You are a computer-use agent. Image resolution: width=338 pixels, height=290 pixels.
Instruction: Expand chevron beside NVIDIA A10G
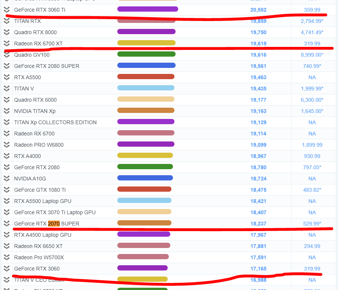(x=7, y=179)
